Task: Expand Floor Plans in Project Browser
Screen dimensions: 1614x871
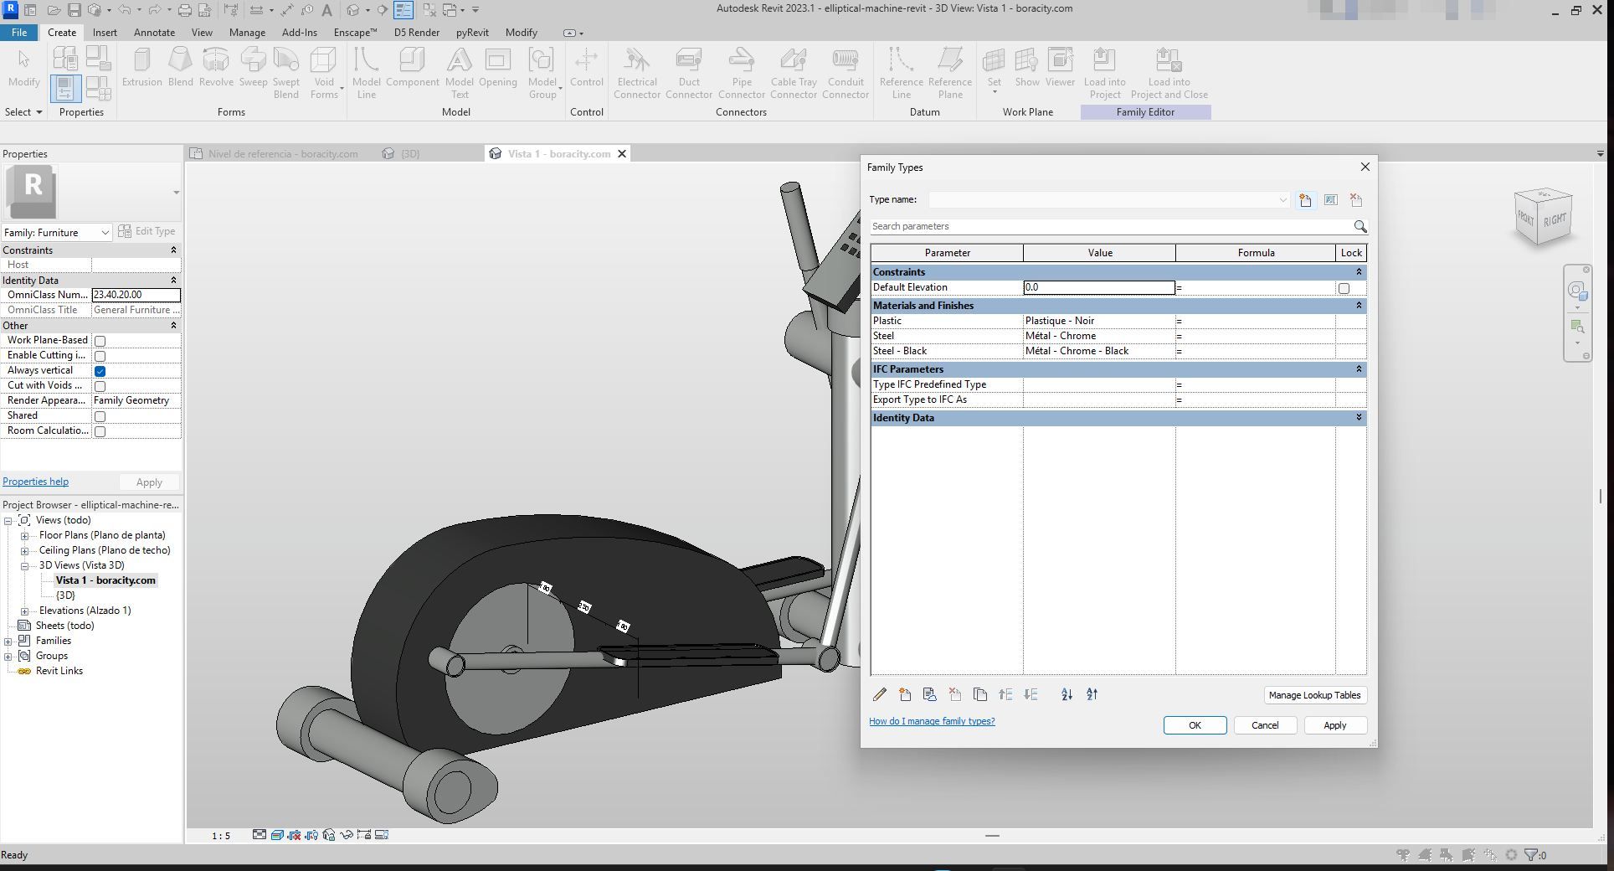Action: [24, 536]
